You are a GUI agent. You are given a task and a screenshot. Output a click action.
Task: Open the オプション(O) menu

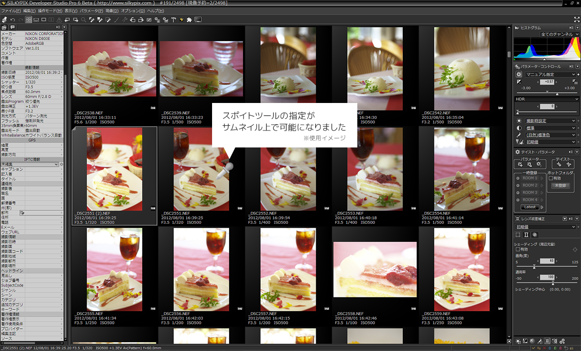[133, 11]
